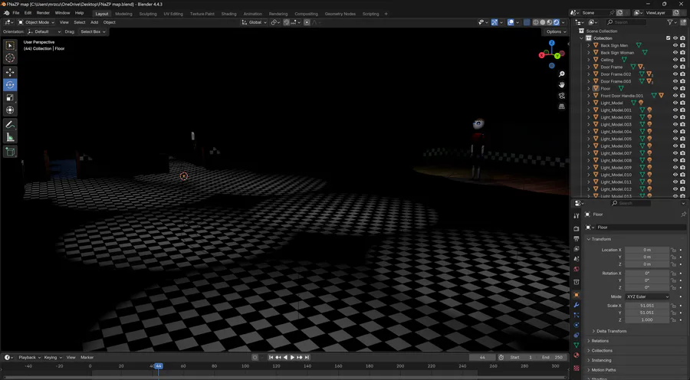This screenshot has width=690, height=380.
Task: Open the Orientation Default dropdown
Action: (x=44, y=31)
